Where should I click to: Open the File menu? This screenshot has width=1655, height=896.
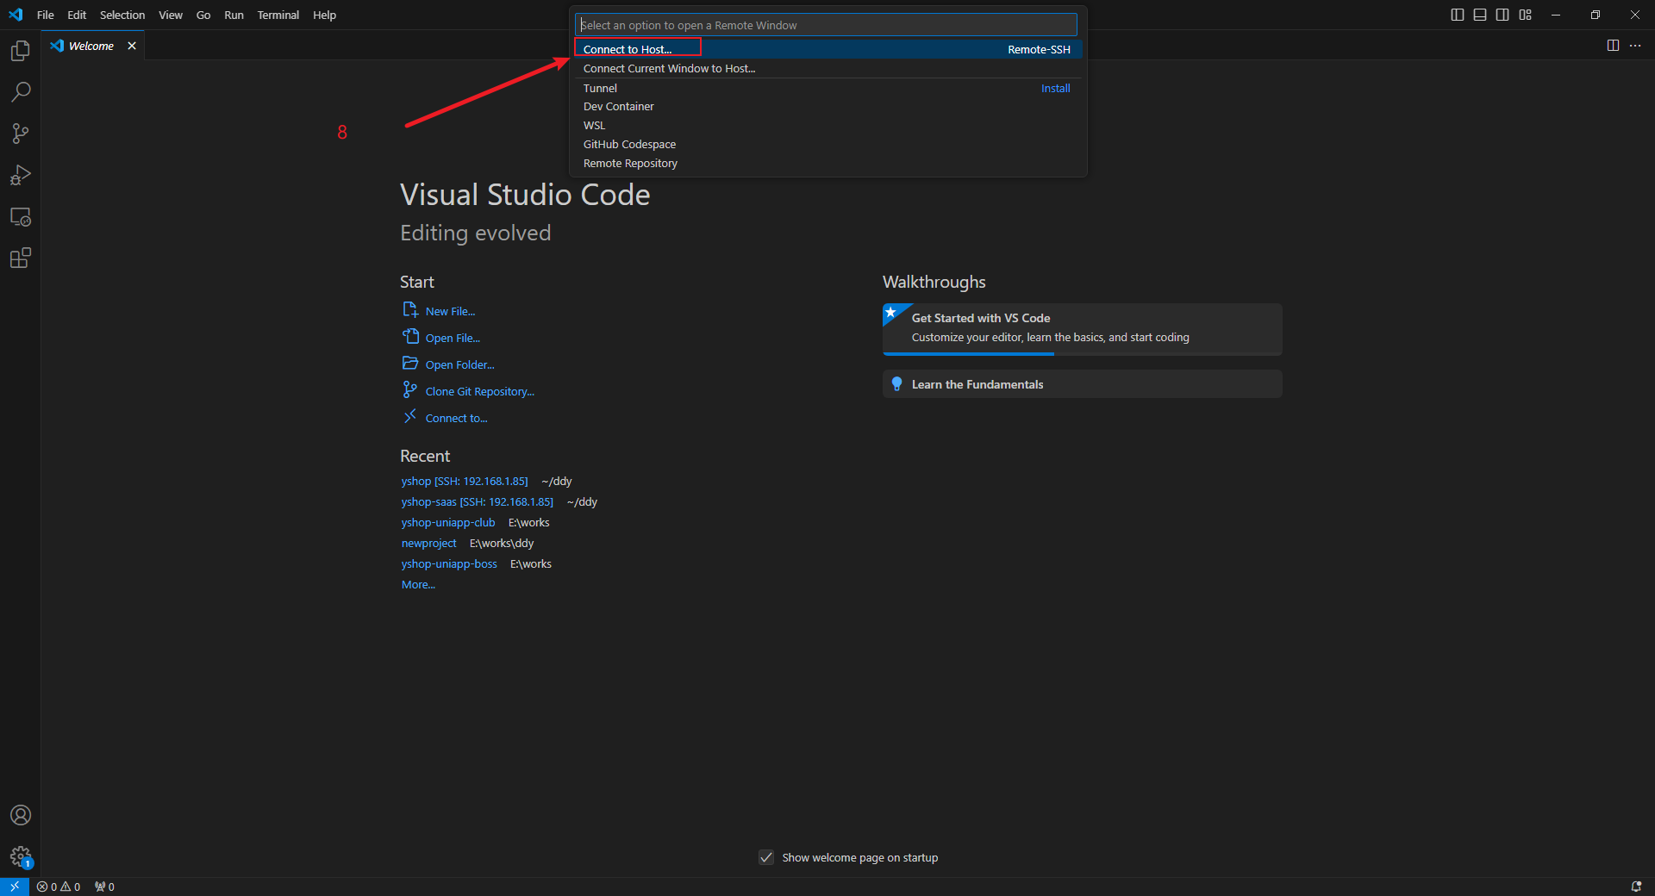[x=46, y=15]
